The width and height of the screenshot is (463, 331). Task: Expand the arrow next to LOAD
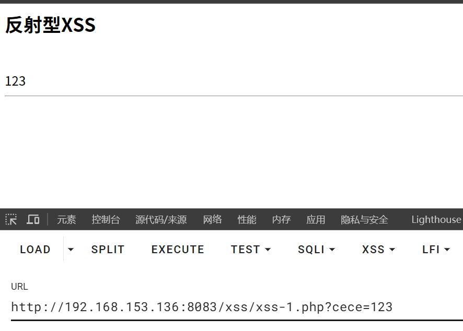click(x=71, y=250)
